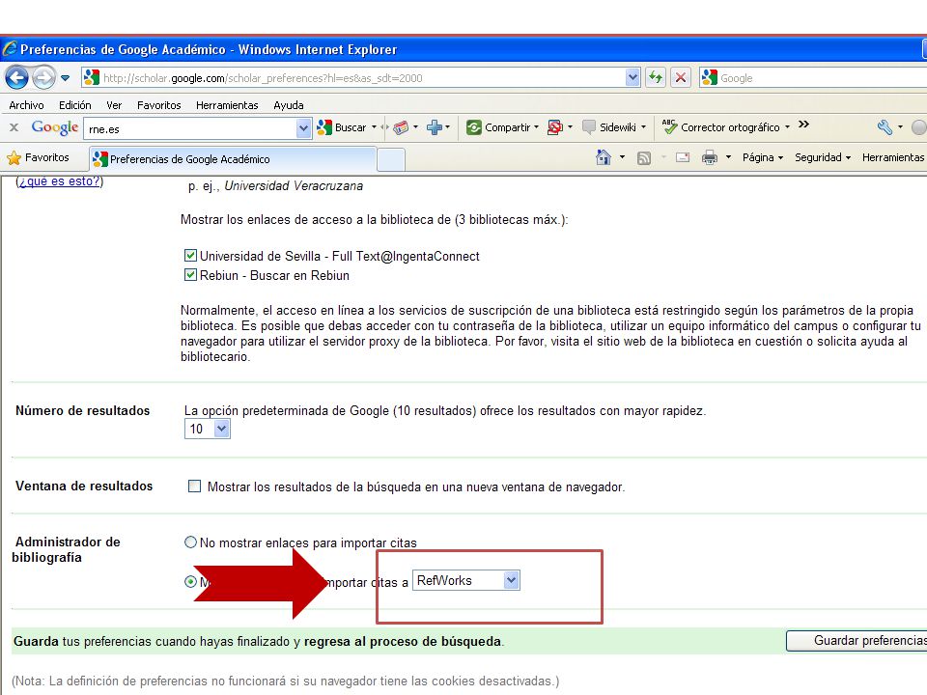Open the Seguridad command bar menu

823,157
